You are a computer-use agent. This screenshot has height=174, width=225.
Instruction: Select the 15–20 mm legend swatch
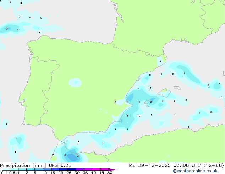[55, 169]
